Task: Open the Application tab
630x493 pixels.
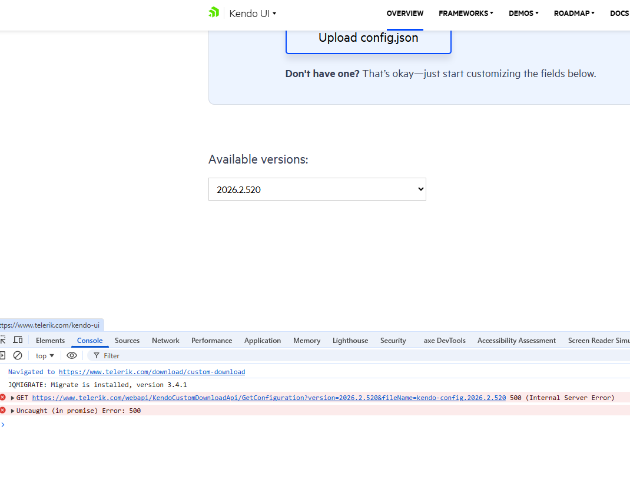Action: (x=263, y=341)
